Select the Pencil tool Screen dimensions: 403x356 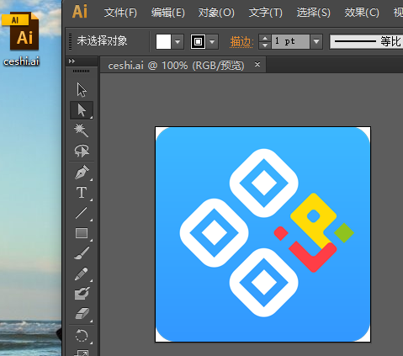(x=82, y=274)
